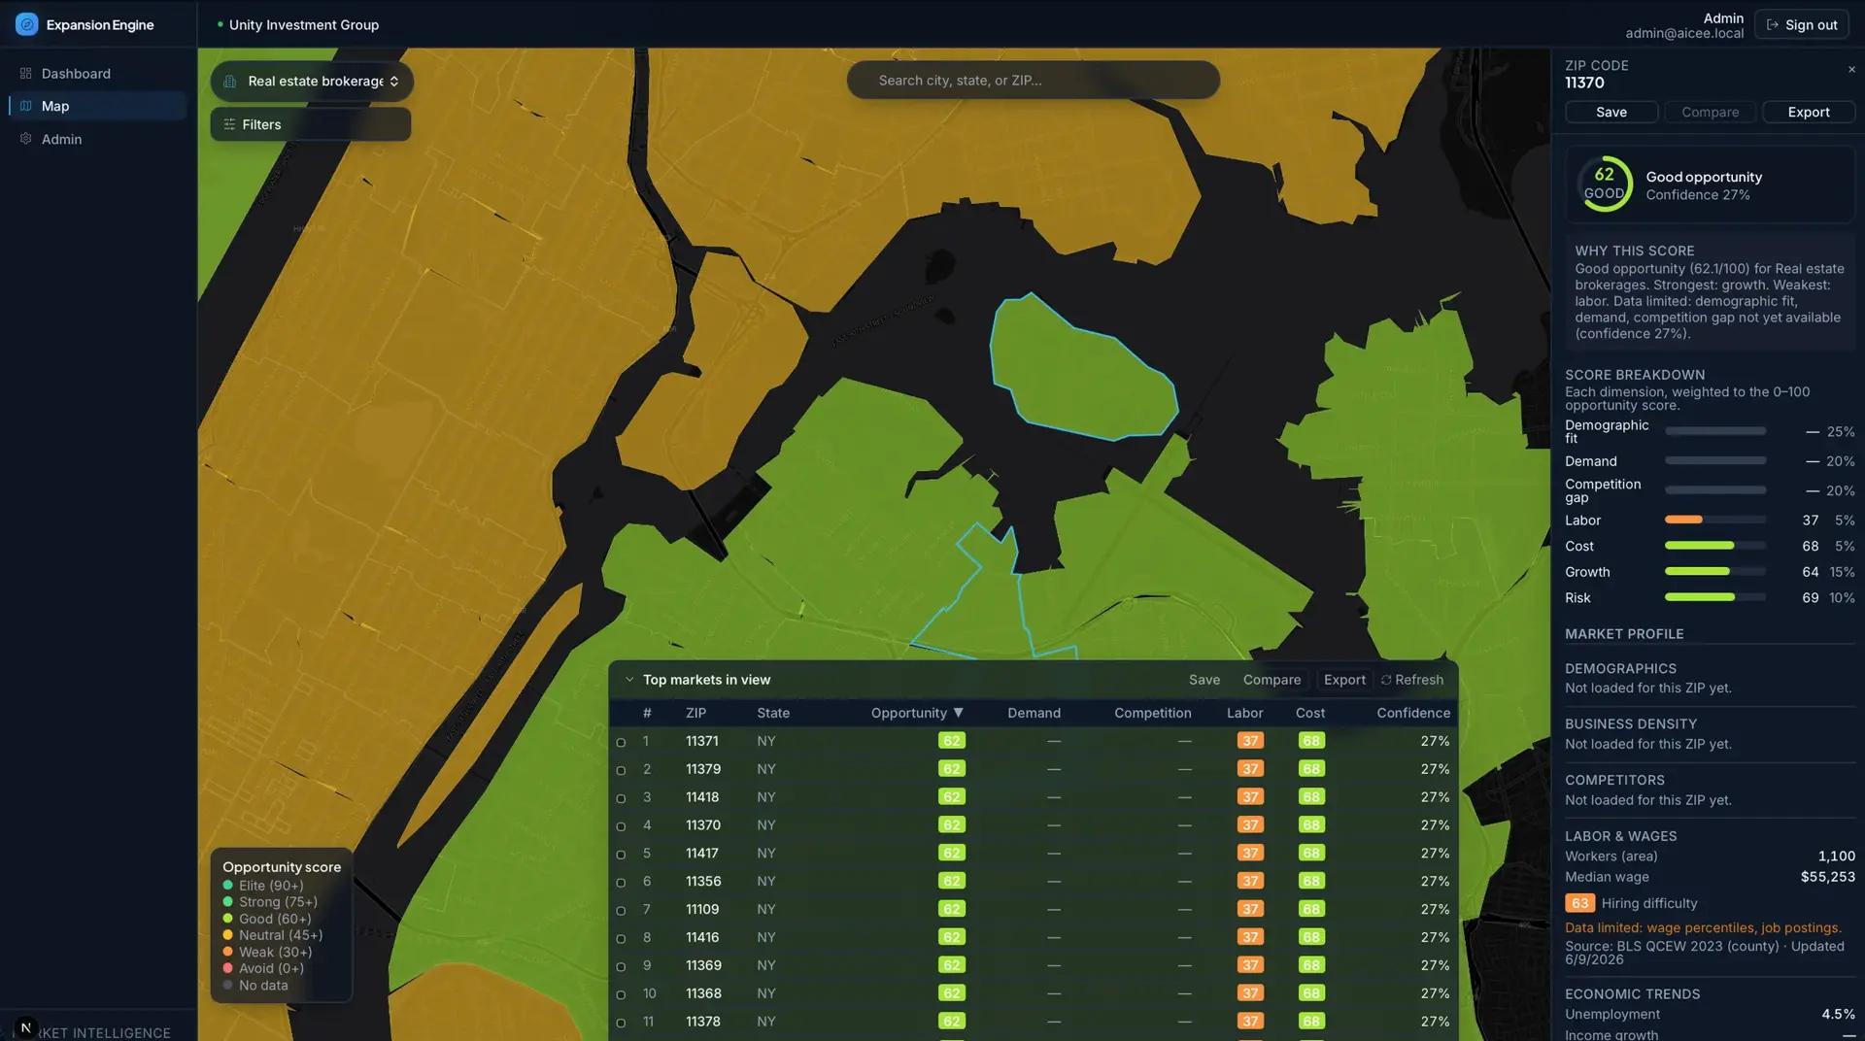
Task: Click the Median wage value $55,253
Action: (1827, 877)
